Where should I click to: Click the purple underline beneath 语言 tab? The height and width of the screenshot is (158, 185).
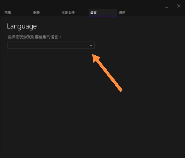click(103, 16)
